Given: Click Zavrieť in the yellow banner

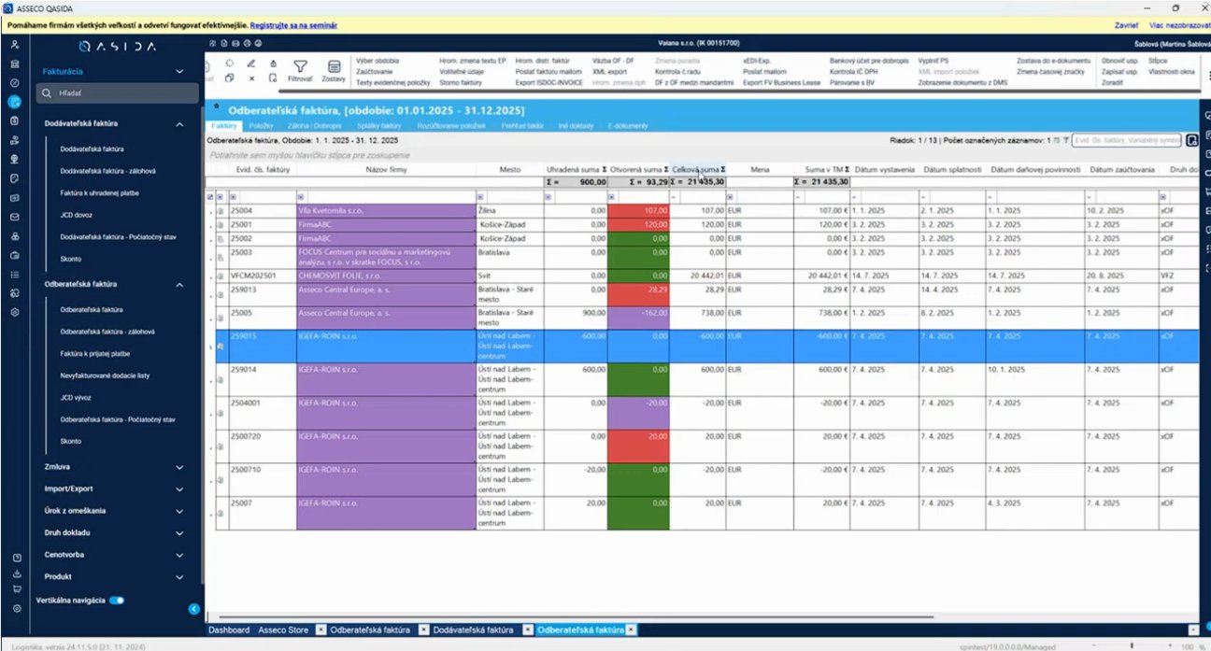Looking at the screenshot, I should click(1126, 25).
